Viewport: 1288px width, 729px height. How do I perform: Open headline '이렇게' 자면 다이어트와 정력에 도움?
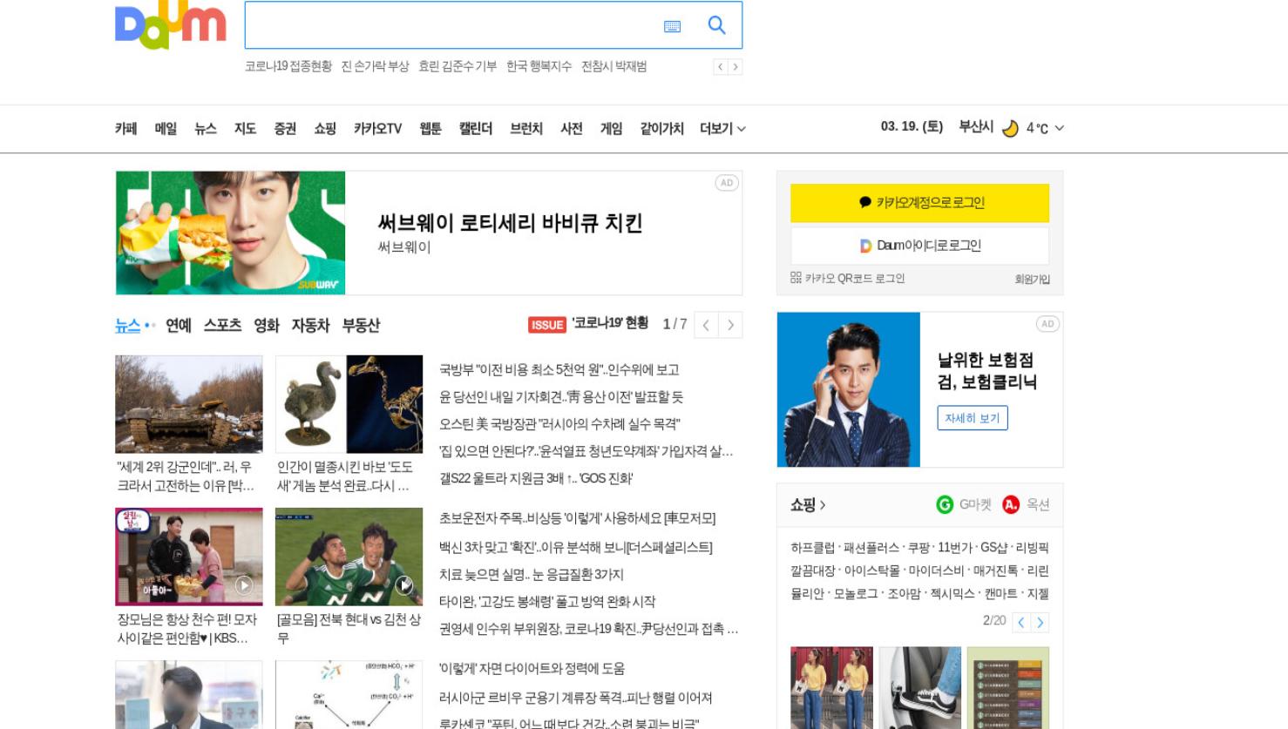tap(532, 669)
